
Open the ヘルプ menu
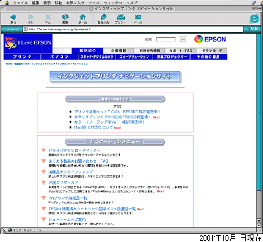[132, 3]
